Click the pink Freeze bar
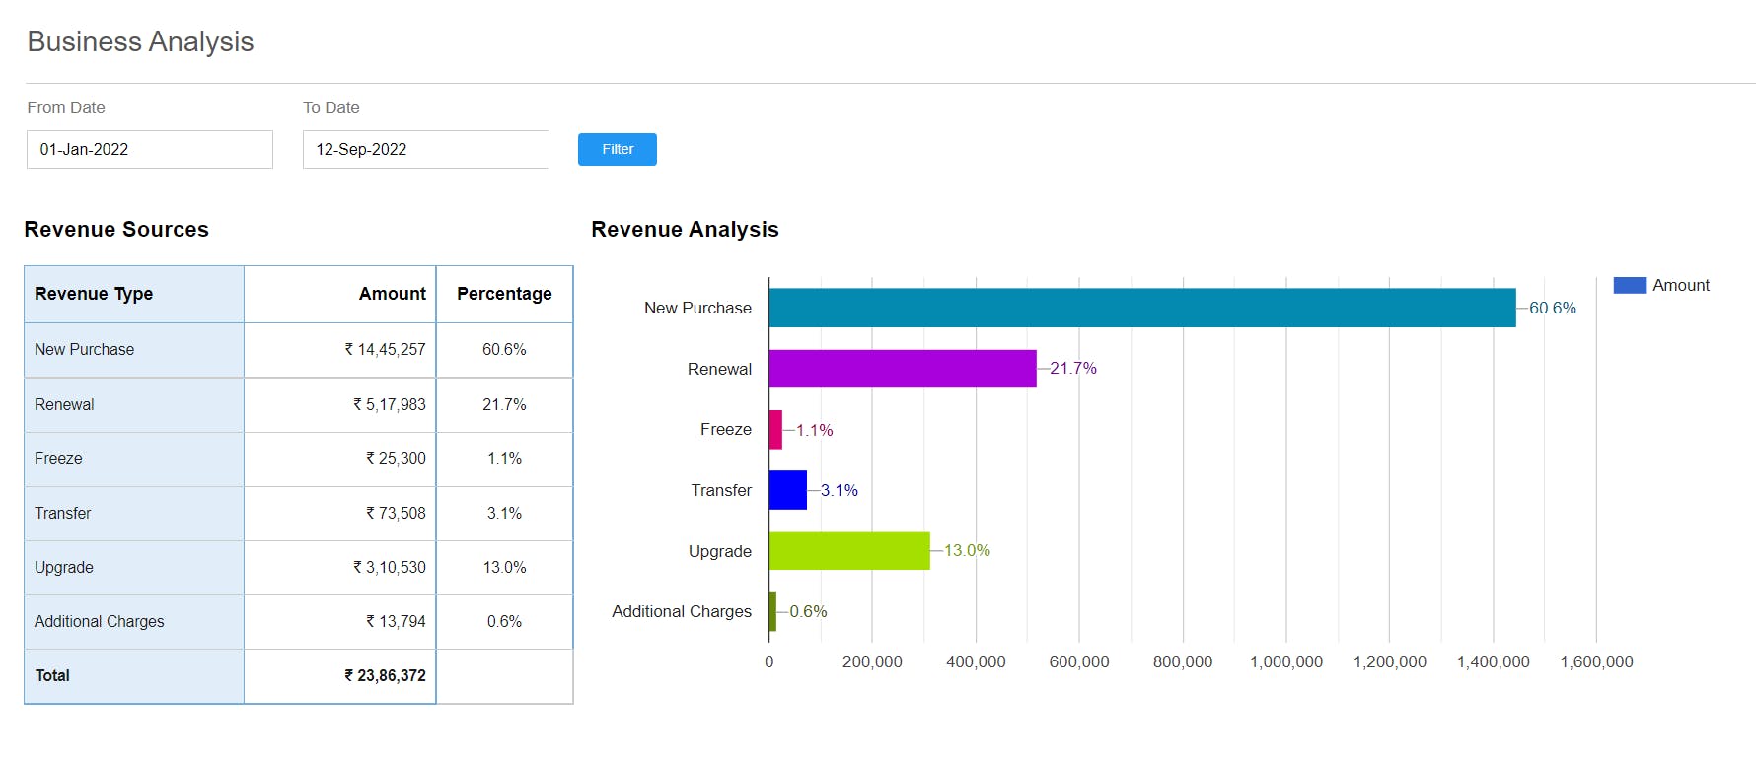Viewport: 1756px width, 765px height. 775,430
